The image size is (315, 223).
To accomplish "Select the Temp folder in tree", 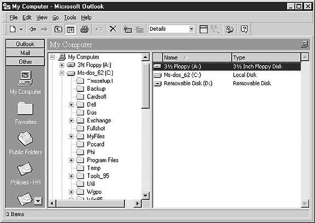I will (89, 168).
